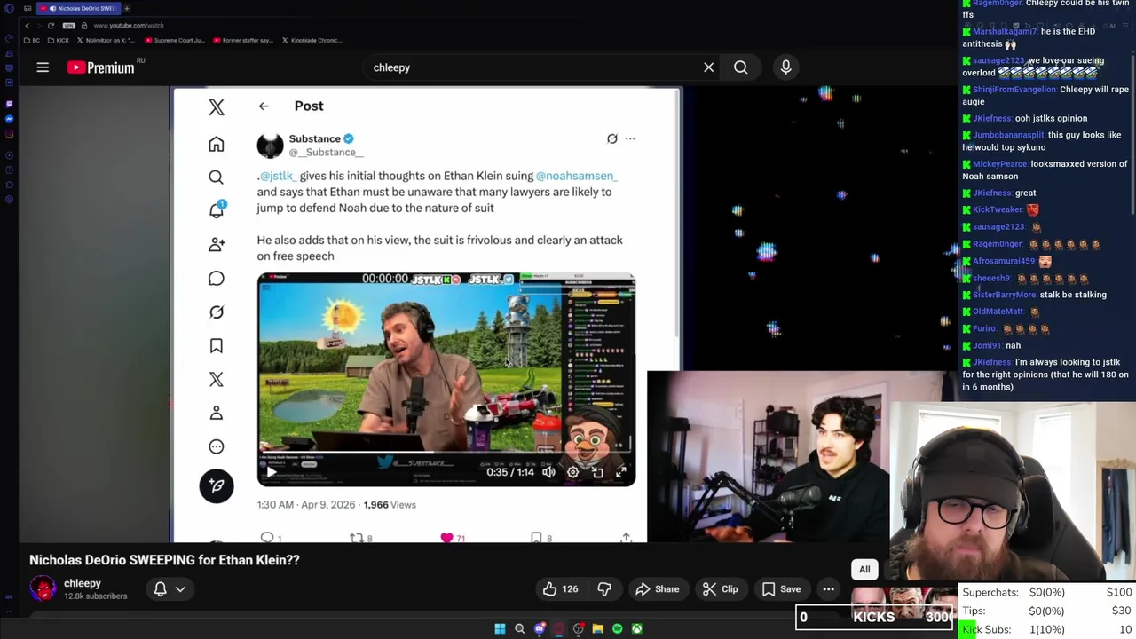Click the Grok icon on Substance's post
This screenshot has width=1136, height=639.
[611, 138]
